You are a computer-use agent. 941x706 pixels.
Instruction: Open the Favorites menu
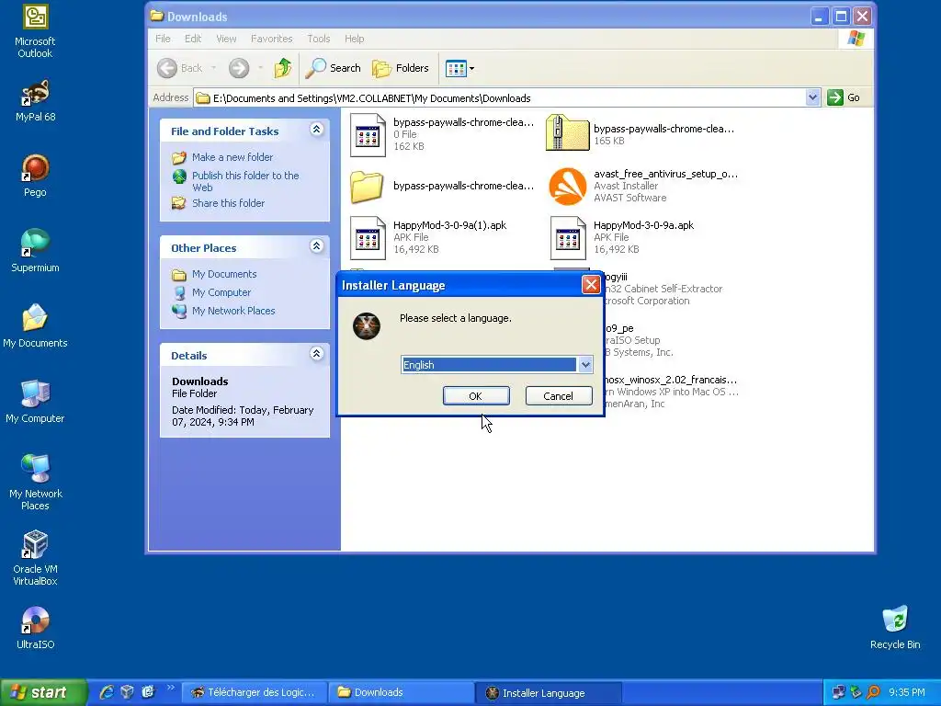point(271,39)
